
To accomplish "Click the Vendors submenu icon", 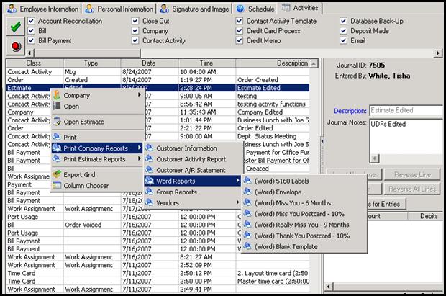I will point(150,202).
